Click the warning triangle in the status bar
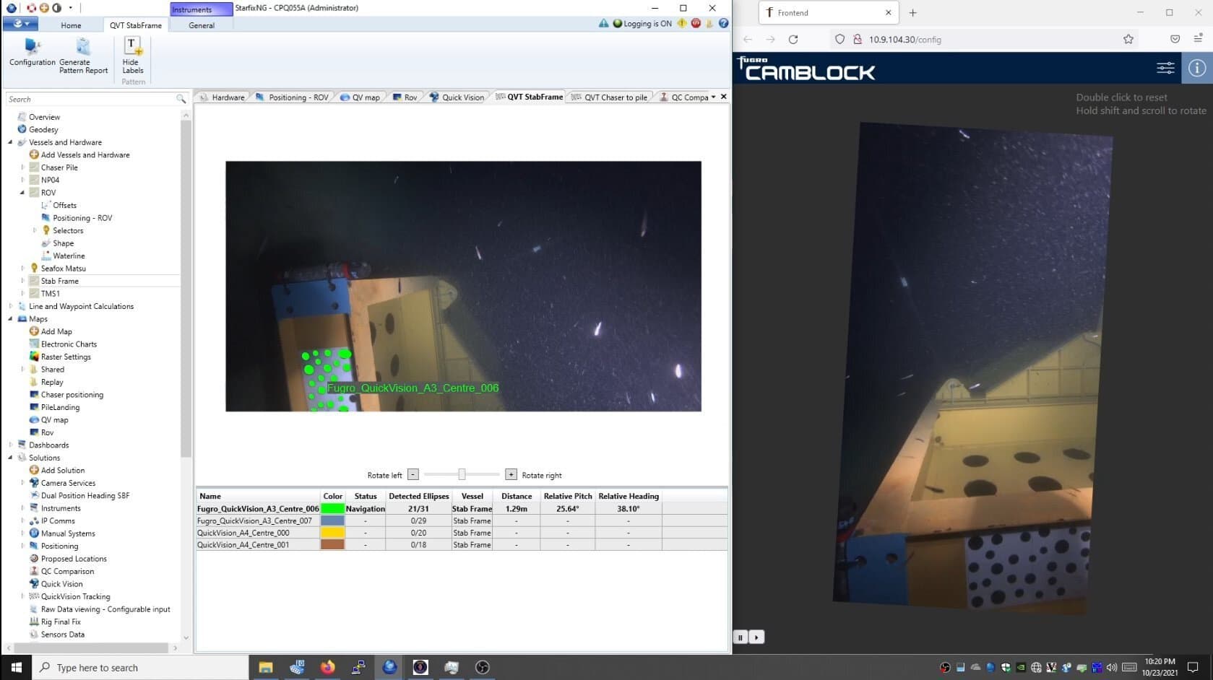1213x680 pixels. point(604,23)
